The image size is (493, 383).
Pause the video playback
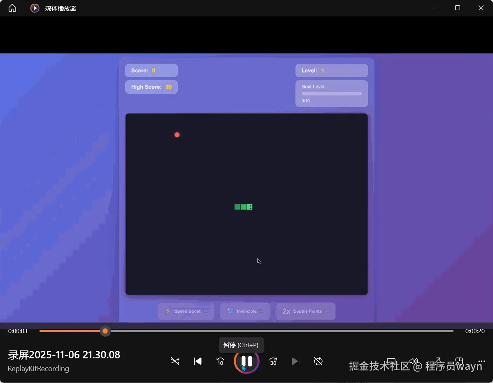pyautogui.click(x=246, y=361)
